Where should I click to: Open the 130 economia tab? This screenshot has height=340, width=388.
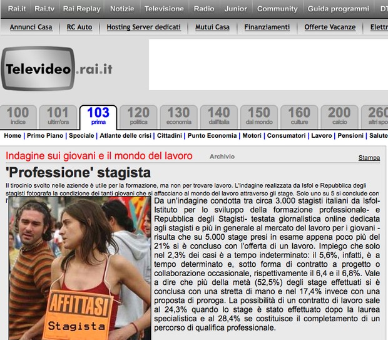click(178, 116)
